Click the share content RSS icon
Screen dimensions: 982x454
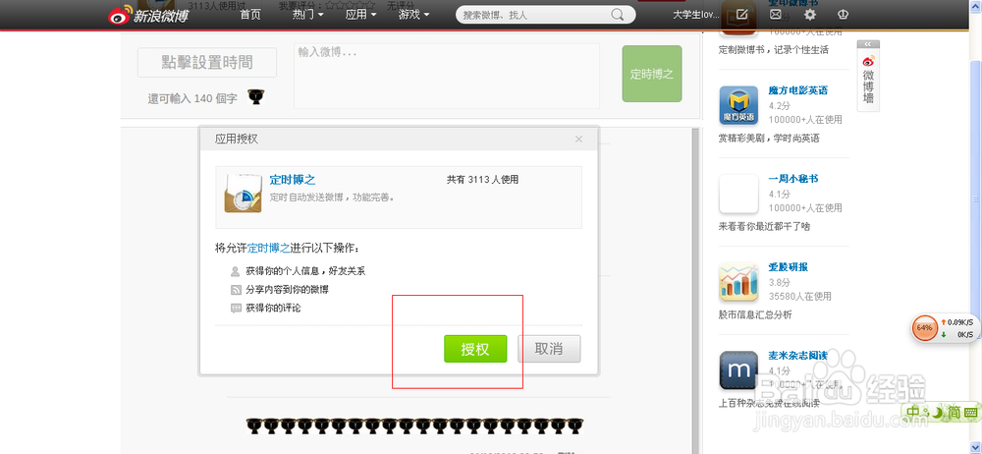236,290
